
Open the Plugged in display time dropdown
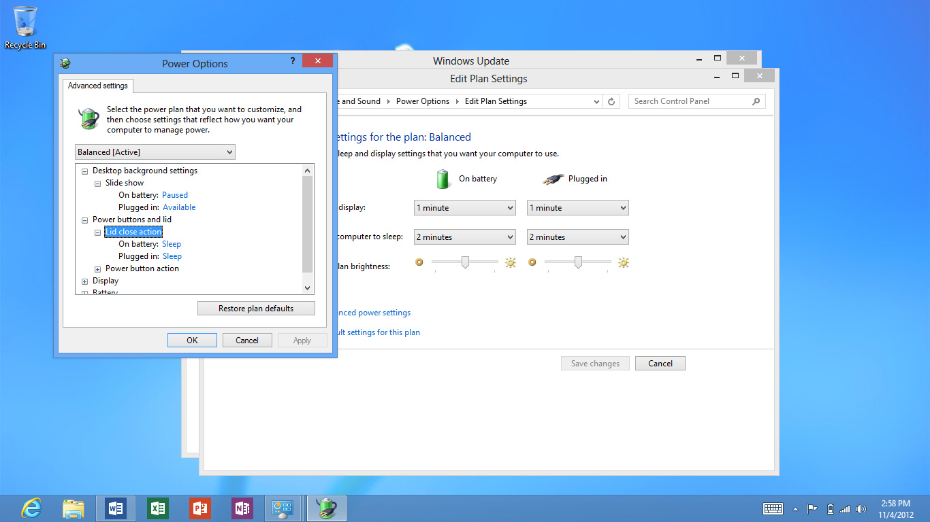[577, 208]
